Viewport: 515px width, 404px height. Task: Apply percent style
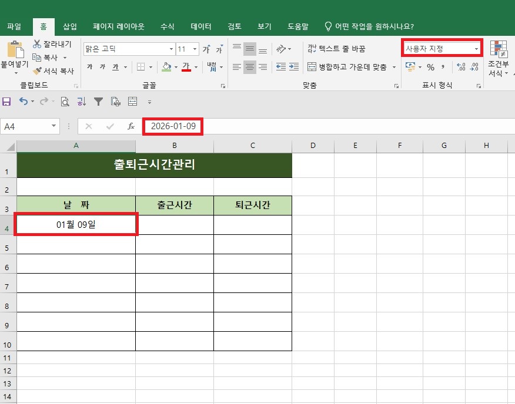tap(430, 68)
